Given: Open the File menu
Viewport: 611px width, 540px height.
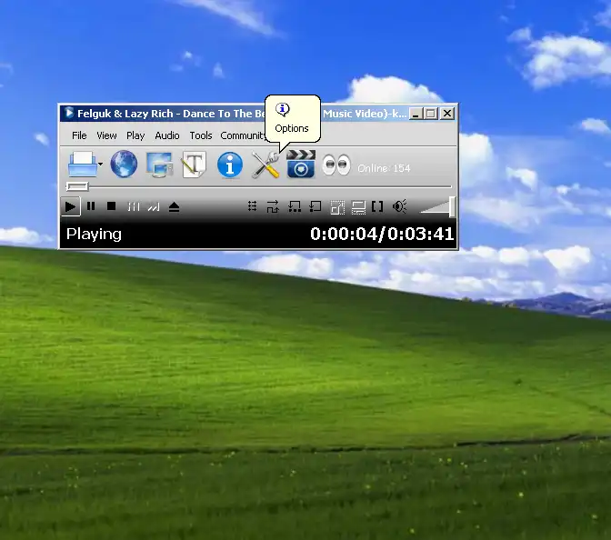Looking at the screenshot, I should tap(79, 135).
